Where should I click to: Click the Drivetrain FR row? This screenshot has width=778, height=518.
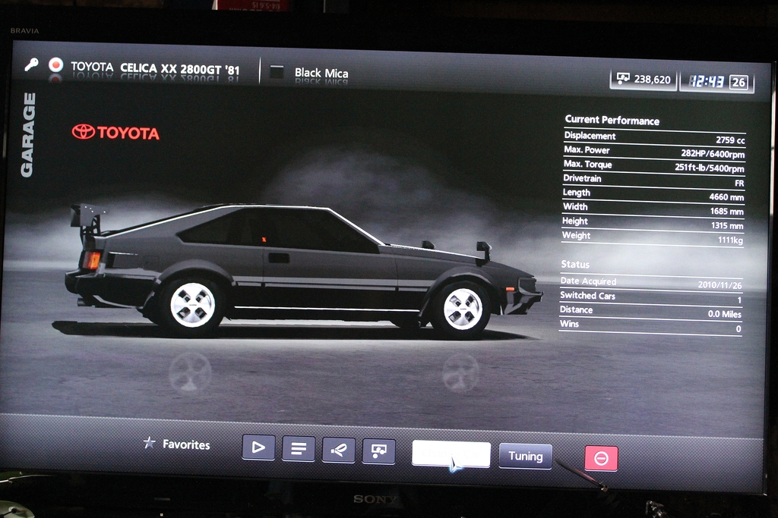tap(653, 181)
